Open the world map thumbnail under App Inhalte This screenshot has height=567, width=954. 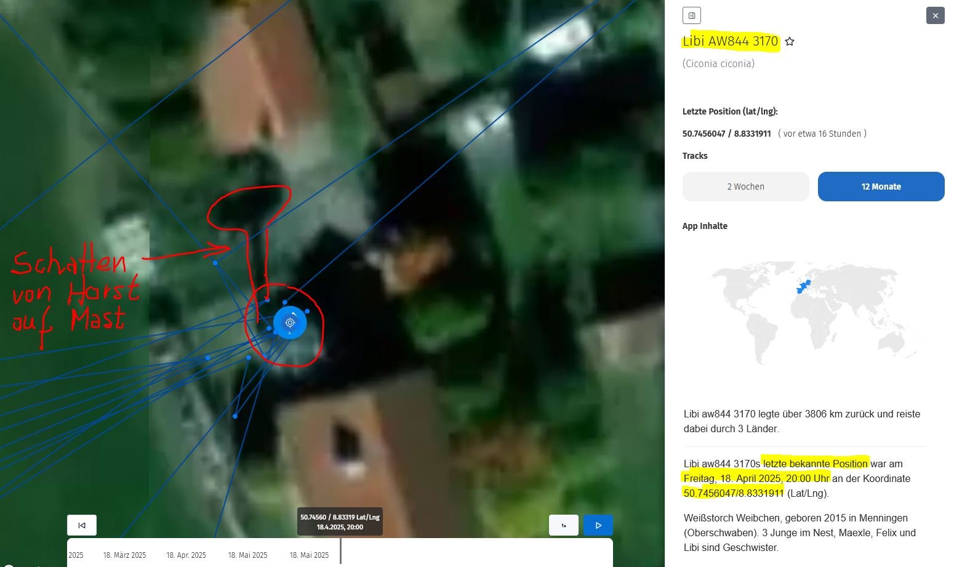(804, 310)
